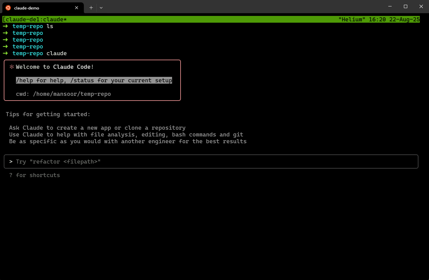429x280 pixels.
Task: Click the red asterisk Claude Code logo
Action: click(12, 67)
